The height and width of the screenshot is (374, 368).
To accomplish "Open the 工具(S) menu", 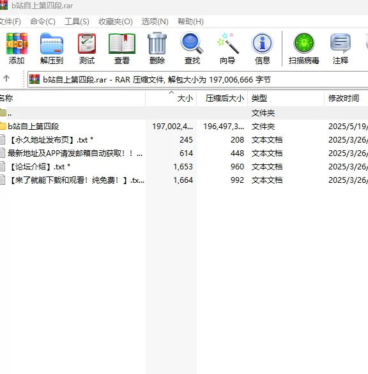I will [x=77, y=22].
